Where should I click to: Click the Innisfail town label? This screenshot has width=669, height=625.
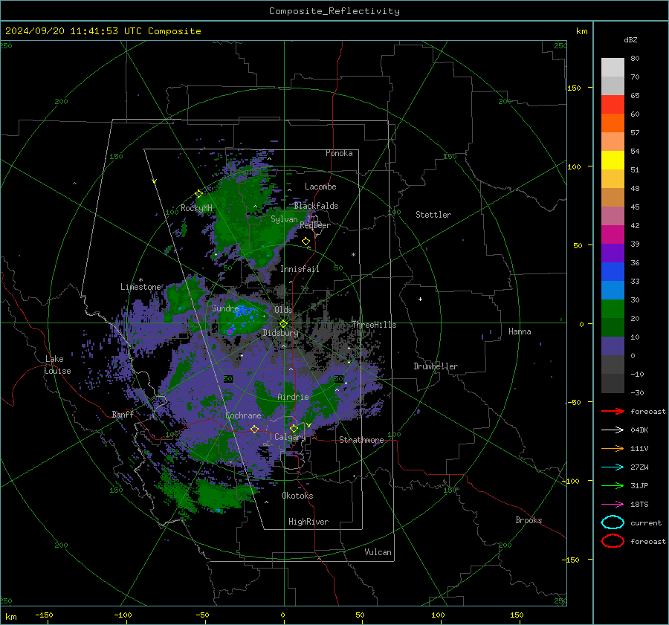pos(300,269)
